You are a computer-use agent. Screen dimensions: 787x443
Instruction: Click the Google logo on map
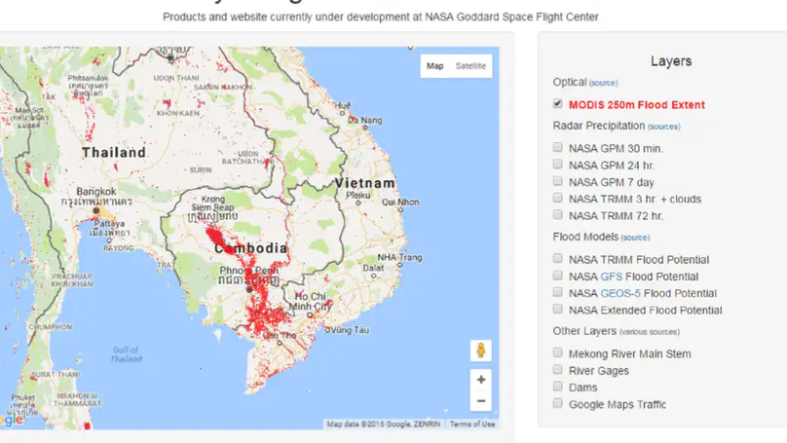click(11, 420)
